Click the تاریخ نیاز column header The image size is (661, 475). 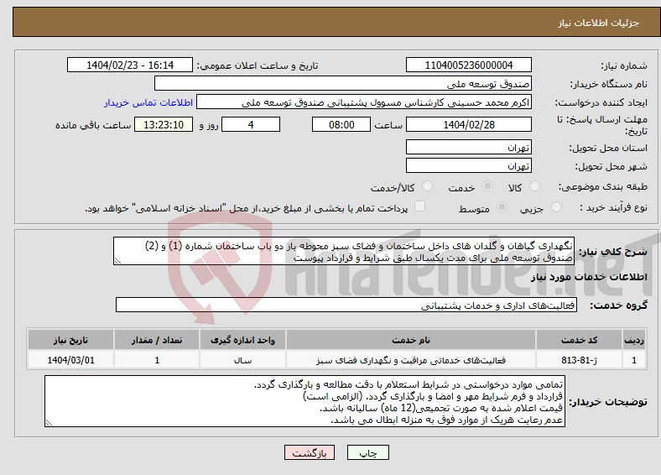pyautogui.click(x=70, y=340)
